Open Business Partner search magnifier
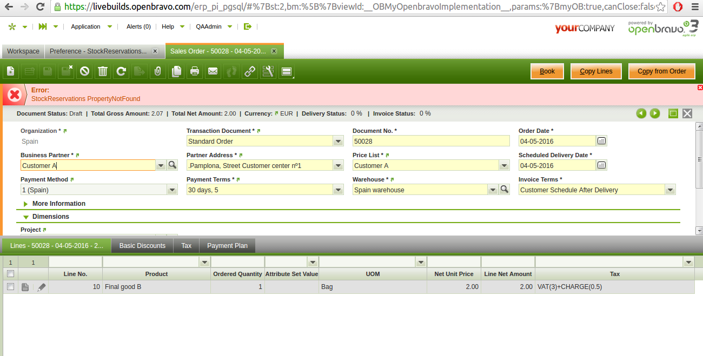Viewport: 703px width, 356px height. point(173,165)
